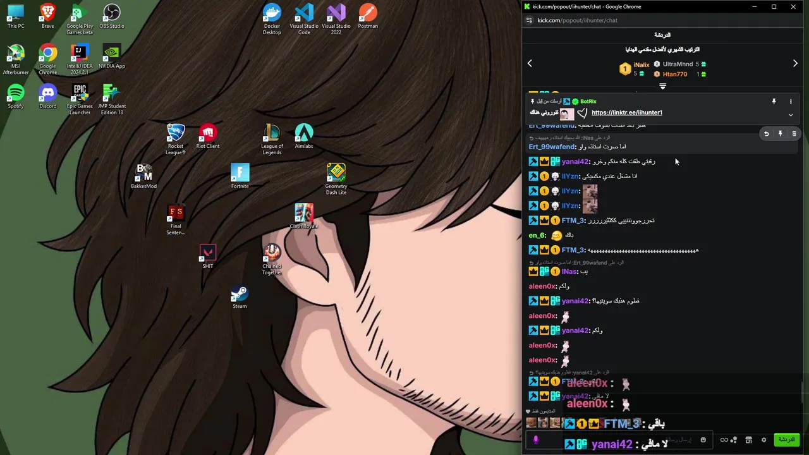809x455 pixels.
Task: Open Rocket League desktop shortcut
Action: point(176,140)
